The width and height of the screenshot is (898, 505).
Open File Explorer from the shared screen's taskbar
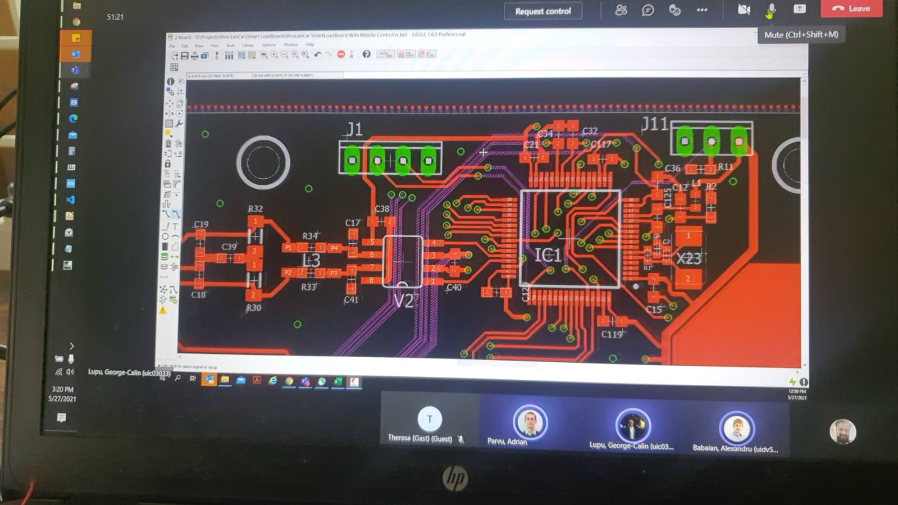225,380
